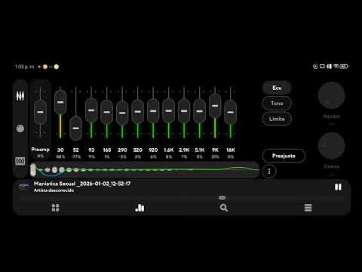Image resolution: width=362 pixels, height=272 pixels.
Task: Click the 5.1K frequency label
Action: pos(200,150)
